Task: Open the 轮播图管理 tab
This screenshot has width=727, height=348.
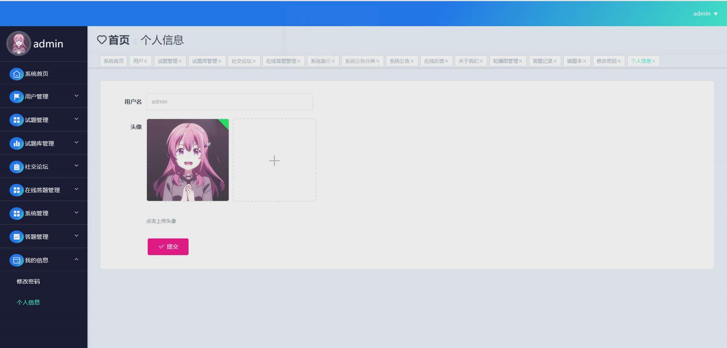Action: pyautogui.click(x=506, y=61)
